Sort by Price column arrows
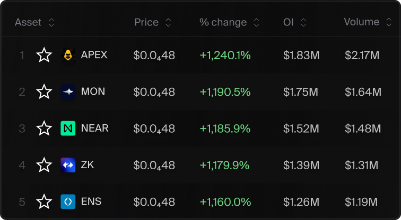This screenshot has width=401, height=220. [168, 22]
